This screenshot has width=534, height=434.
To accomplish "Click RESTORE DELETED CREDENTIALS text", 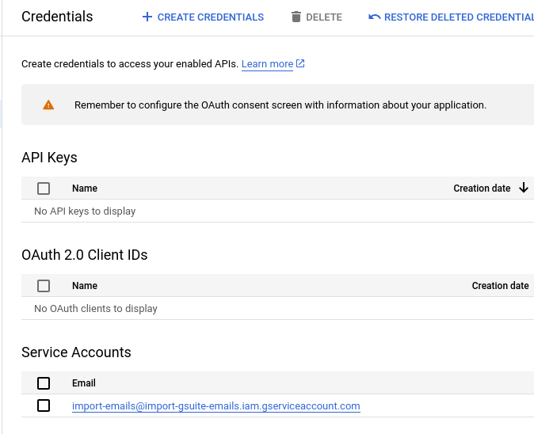I will pos(458,17).
